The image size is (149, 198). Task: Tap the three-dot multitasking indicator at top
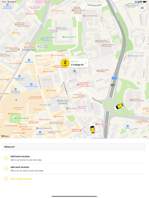[x=74, y=2]
